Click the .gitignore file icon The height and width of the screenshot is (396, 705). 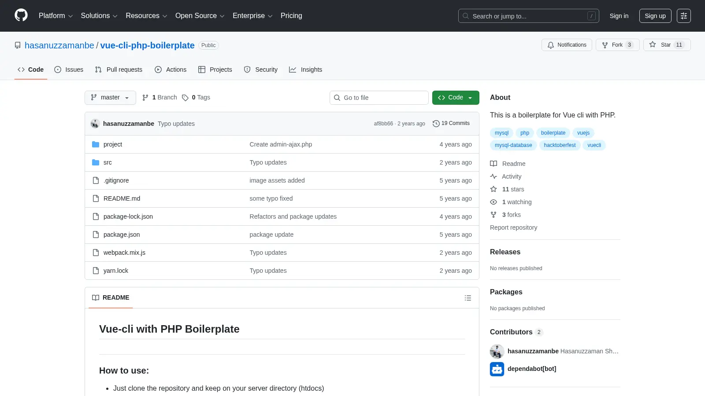96,180
